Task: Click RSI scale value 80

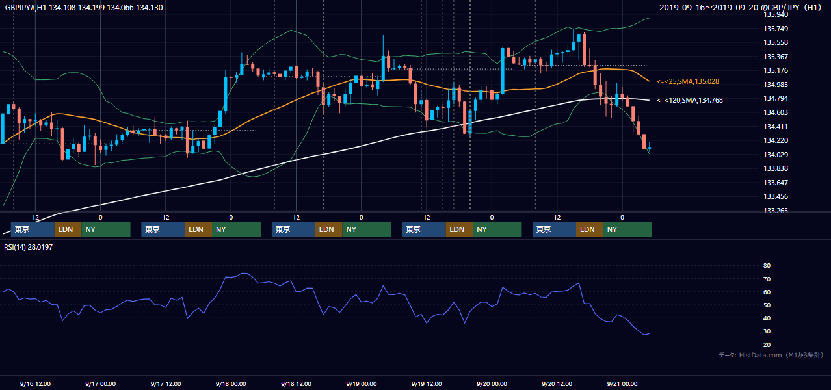Action: (x=767, y=266)
